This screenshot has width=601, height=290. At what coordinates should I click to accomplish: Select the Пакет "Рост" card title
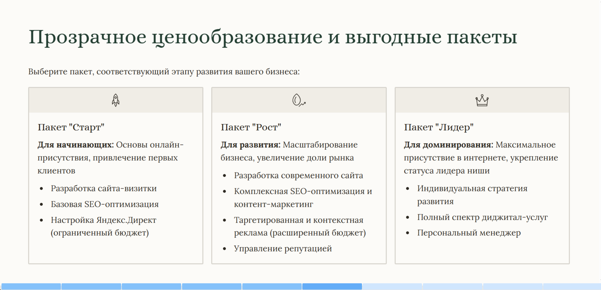click(251, 127)
